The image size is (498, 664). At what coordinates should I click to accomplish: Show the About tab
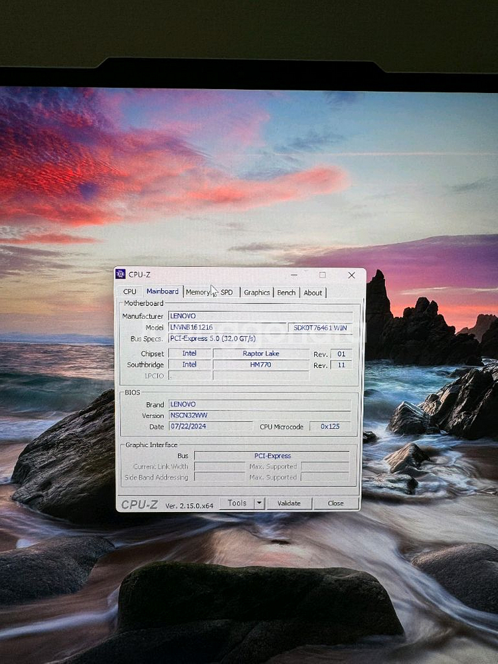coord(313,292)
